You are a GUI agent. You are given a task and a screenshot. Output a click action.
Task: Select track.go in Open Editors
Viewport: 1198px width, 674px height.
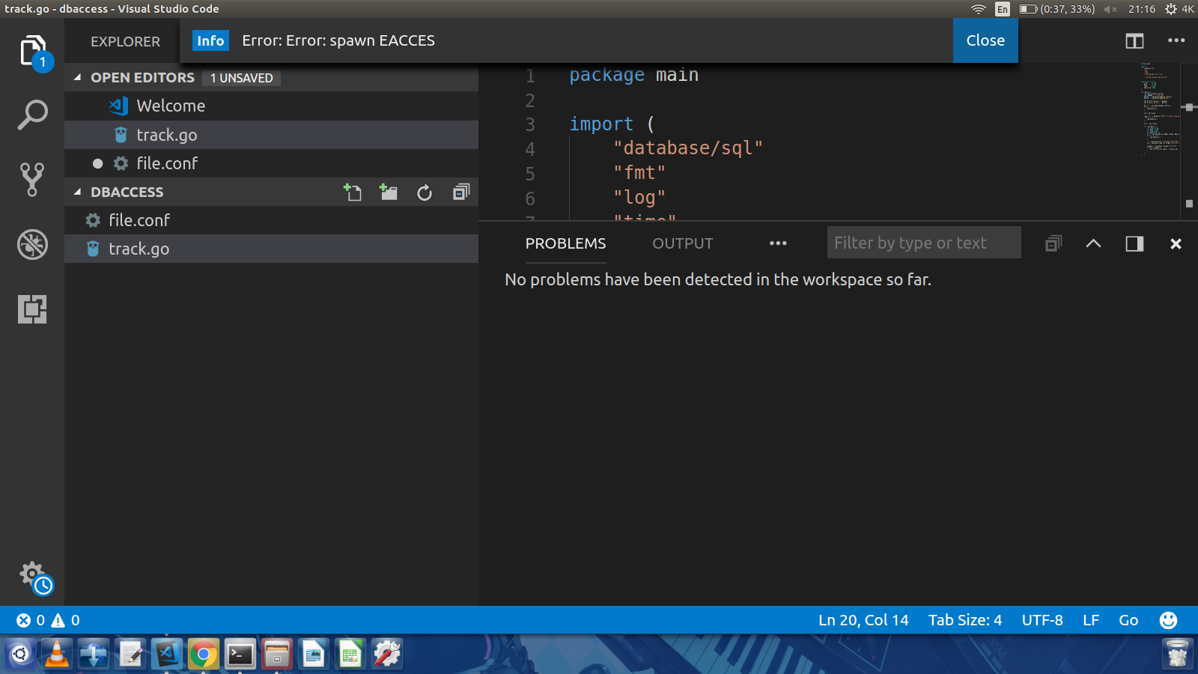coord(271,135)
